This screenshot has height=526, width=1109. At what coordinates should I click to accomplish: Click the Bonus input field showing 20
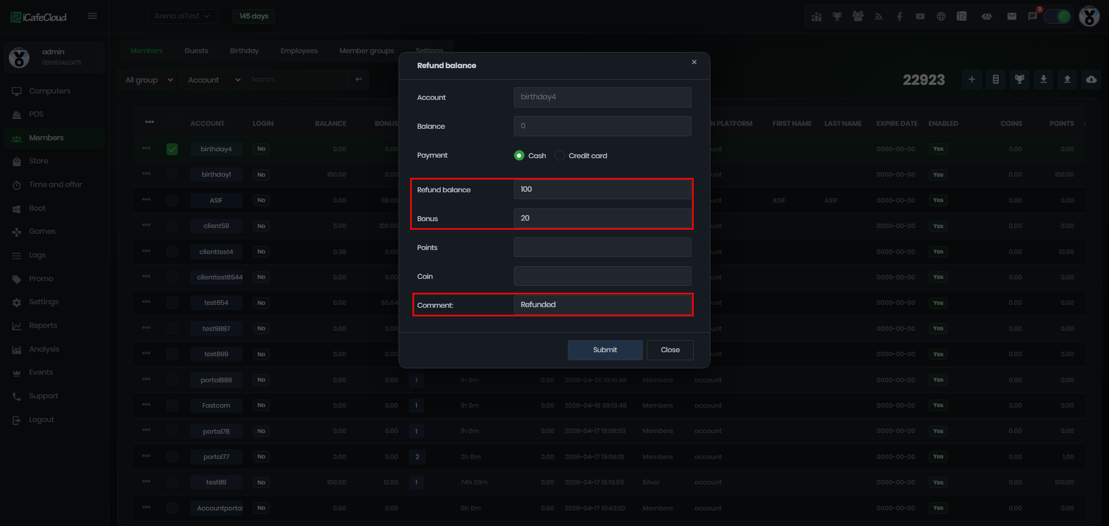tap(602, 218)
